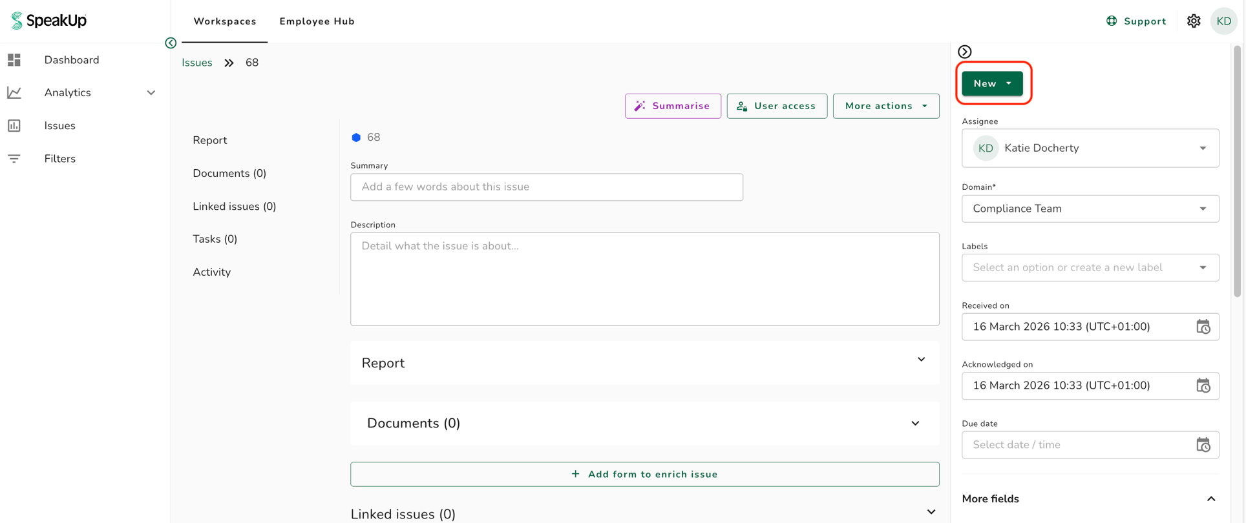The image size is (1246, 523).
Task: Click the Support globe icon
Action: [x=1112, y=21]
